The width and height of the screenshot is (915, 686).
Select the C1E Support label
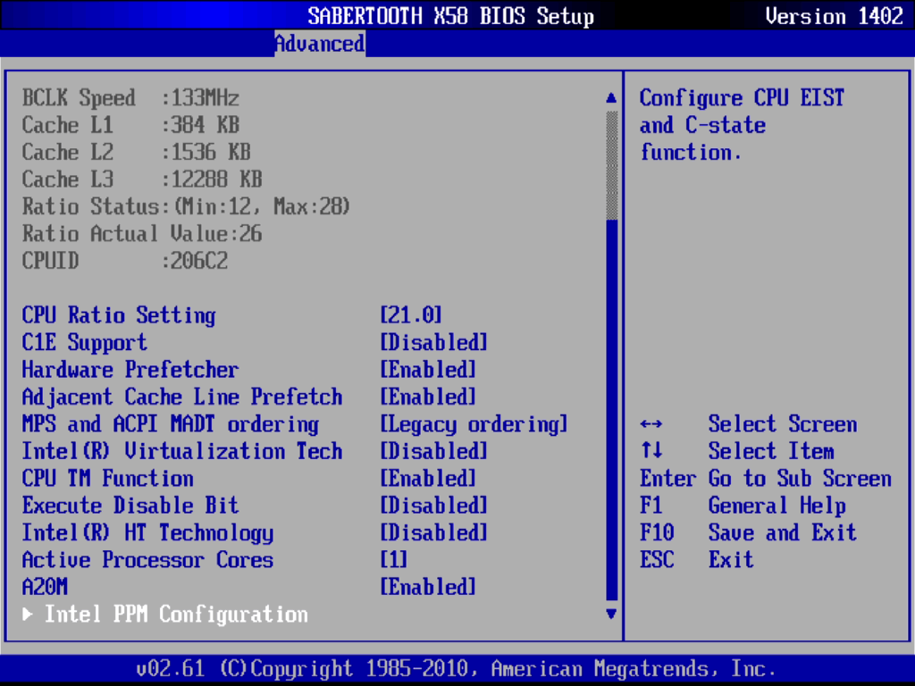pos(85,342)
